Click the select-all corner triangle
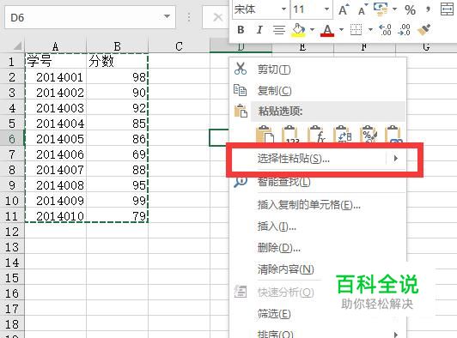 click(17, 45)
